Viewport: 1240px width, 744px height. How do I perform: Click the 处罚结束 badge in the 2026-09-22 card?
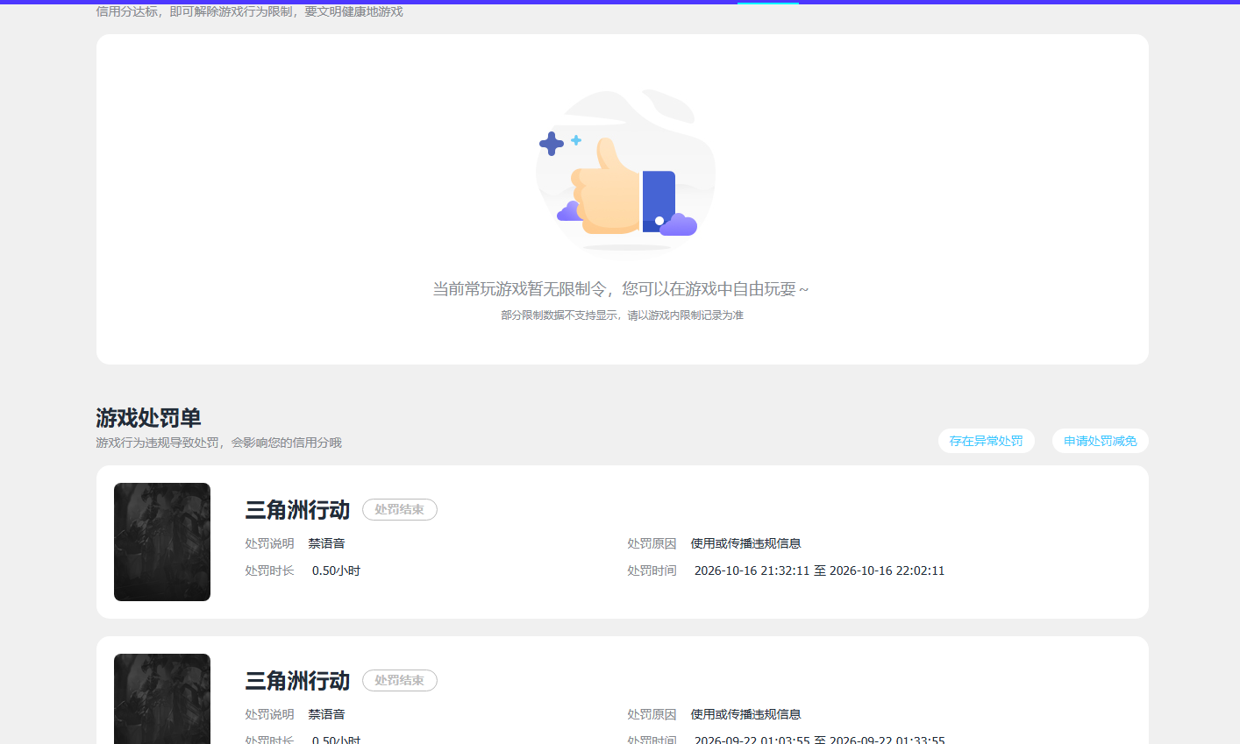click(x=400, y=680)
